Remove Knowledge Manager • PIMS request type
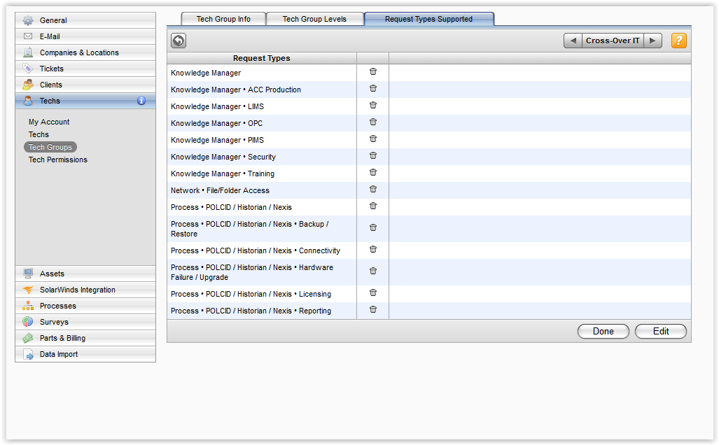This screenshot has height=445, width=719. click(x=372, y=139)
